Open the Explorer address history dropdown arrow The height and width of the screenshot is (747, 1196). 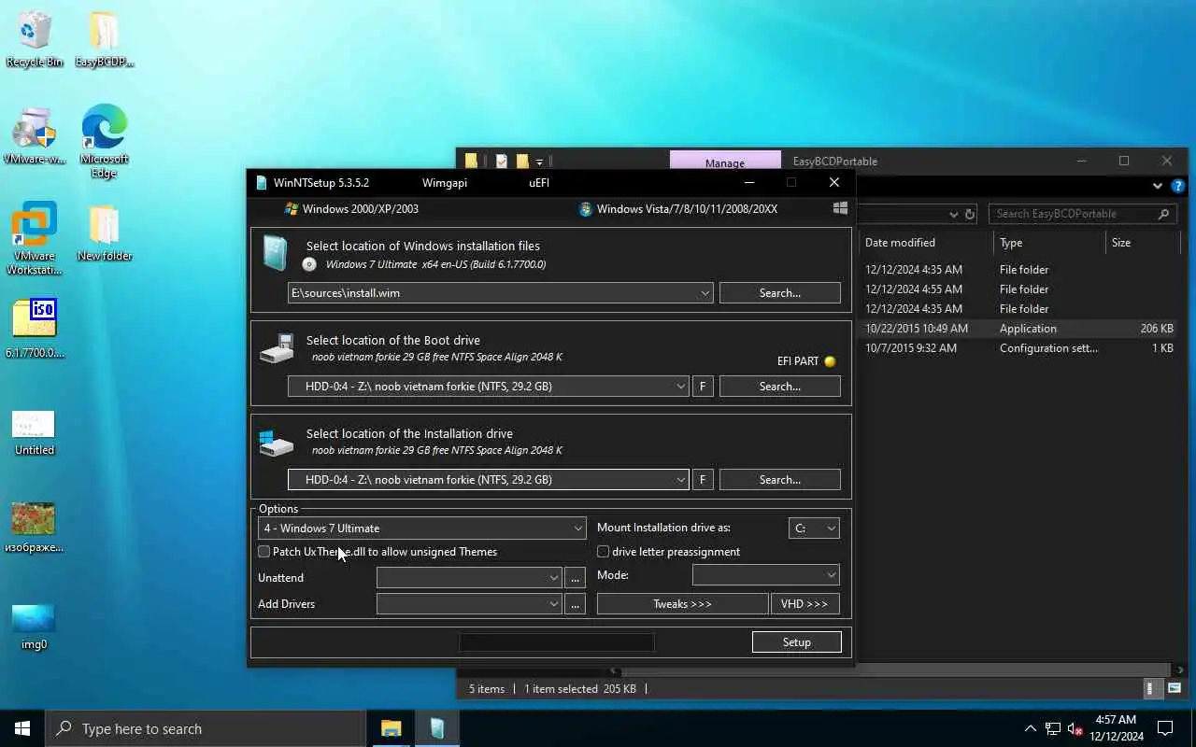(x=954, y=214)
